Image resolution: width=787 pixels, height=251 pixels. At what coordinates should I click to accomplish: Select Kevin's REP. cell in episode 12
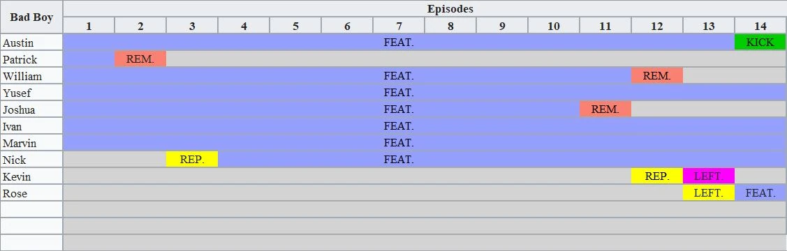click(656, 176)
